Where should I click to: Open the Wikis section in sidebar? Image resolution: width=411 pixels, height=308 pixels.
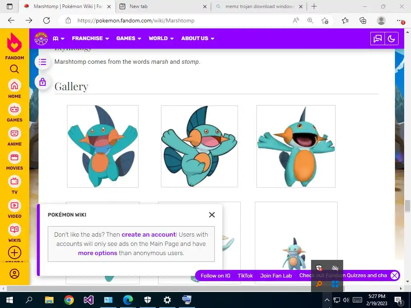(14, 229)
